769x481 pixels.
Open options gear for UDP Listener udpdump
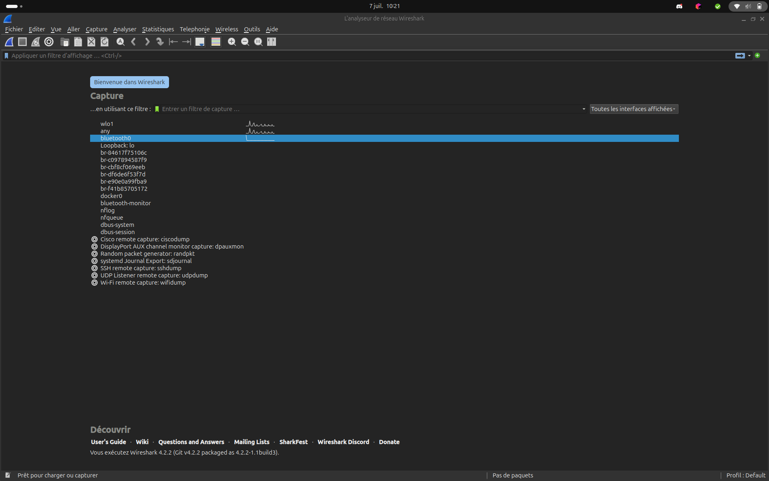(95, 275)
